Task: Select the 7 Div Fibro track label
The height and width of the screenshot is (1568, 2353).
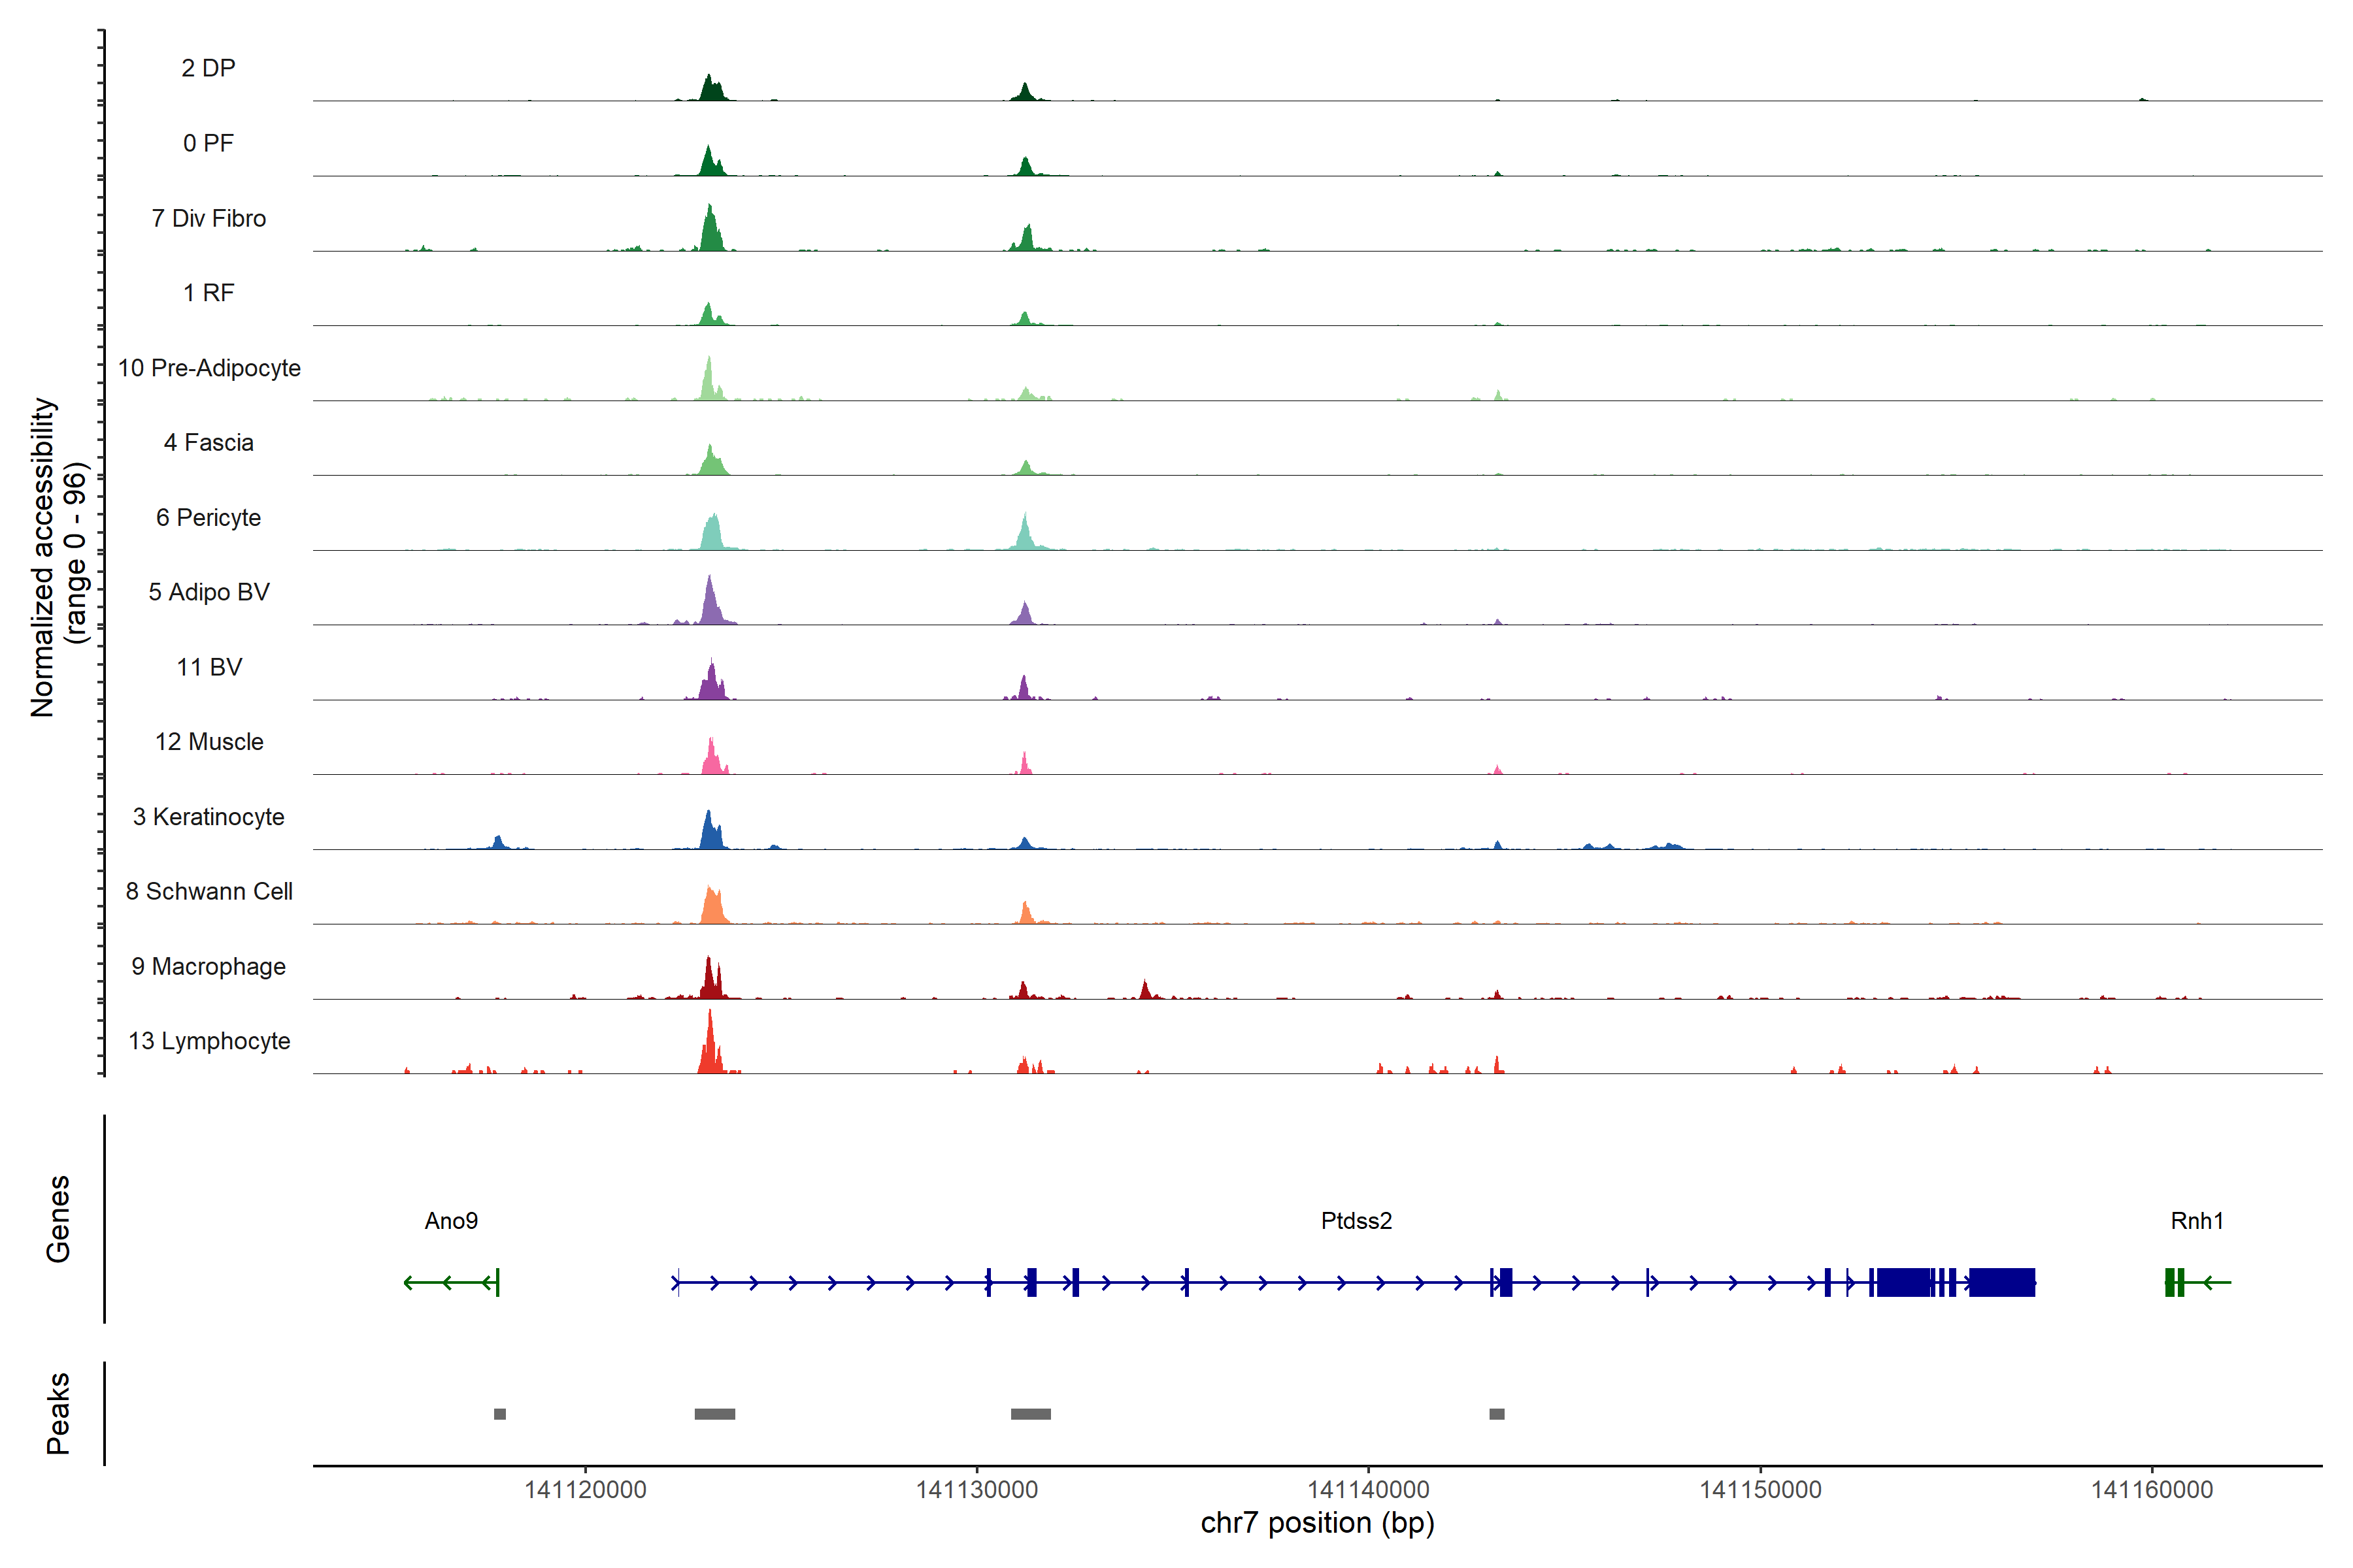Action: [x=208, y=218]
